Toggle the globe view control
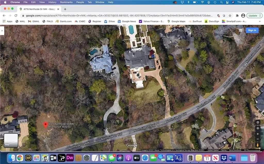This screenshot has width=264, height=164. tap(258, 122)
